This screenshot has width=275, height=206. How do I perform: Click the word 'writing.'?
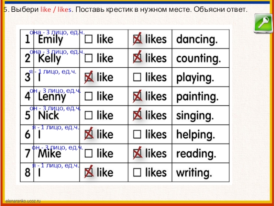(194, 173)
